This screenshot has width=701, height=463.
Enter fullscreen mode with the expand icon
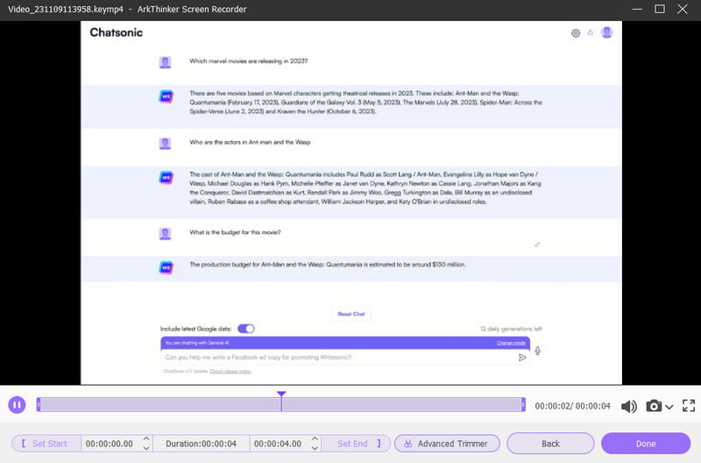point(689,406)
